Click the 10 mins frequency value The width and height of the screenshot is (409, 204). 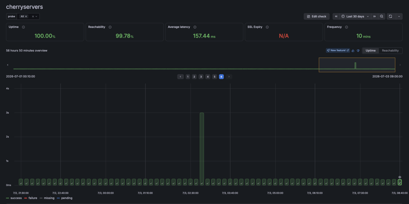click(x=363, y=36)
